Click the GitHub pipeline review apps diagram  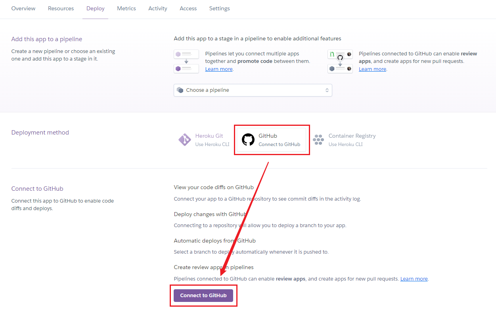coord(340,61)
